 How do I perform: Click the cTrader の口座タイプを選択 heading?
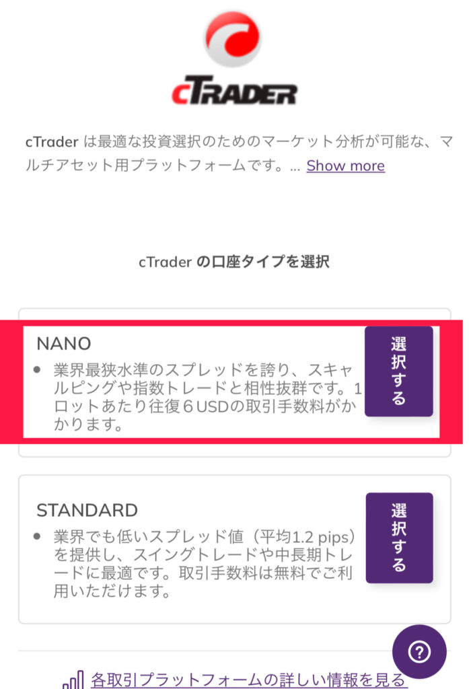[234, 262]
